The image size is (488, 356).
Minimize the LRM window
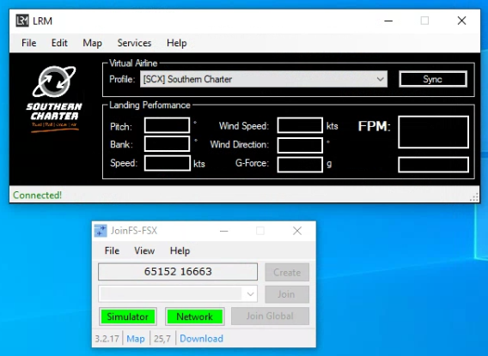point(388,21)
